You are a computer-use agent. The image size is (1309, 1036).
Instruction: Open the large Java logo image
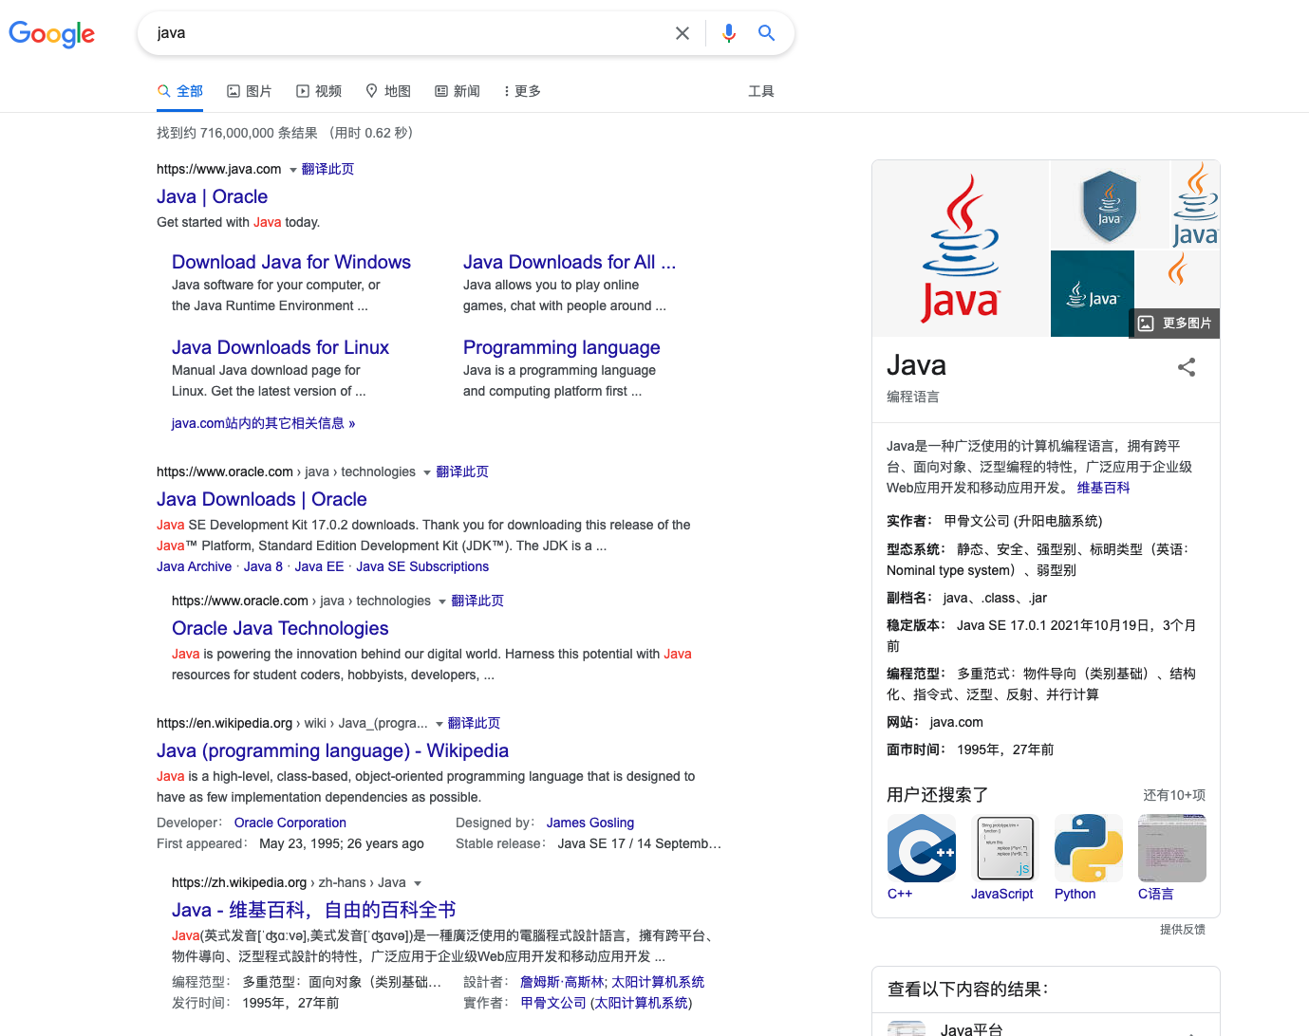tap(961, 249)
